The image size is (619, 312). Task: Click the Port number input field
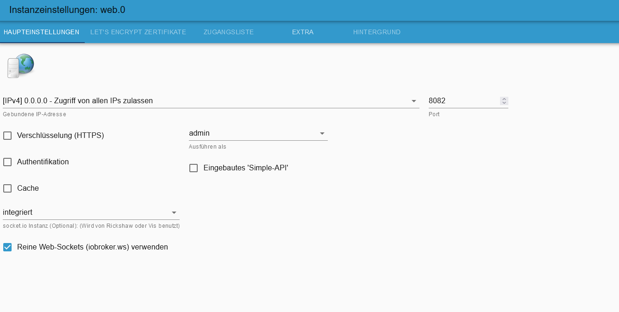point(463,100)
